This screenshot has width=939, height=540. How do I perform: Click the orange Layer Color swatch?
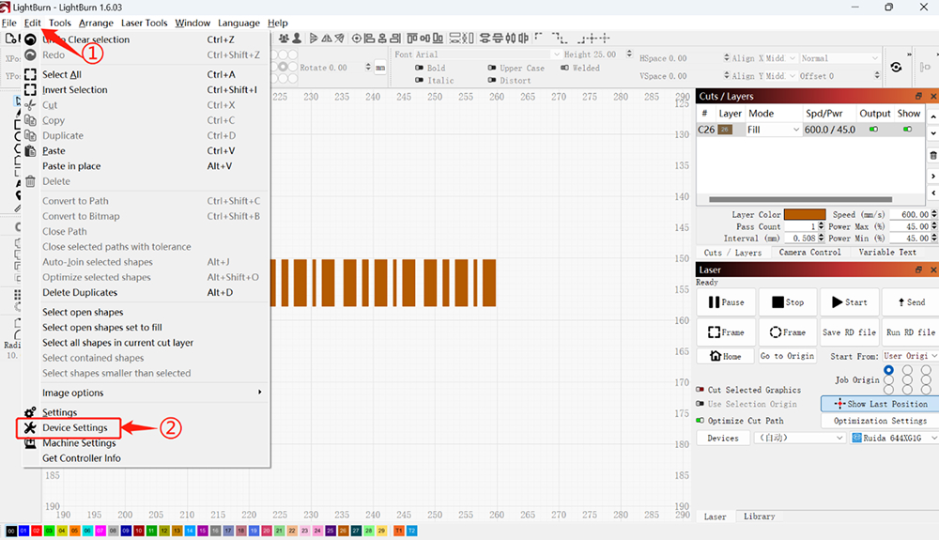[805, 215]
